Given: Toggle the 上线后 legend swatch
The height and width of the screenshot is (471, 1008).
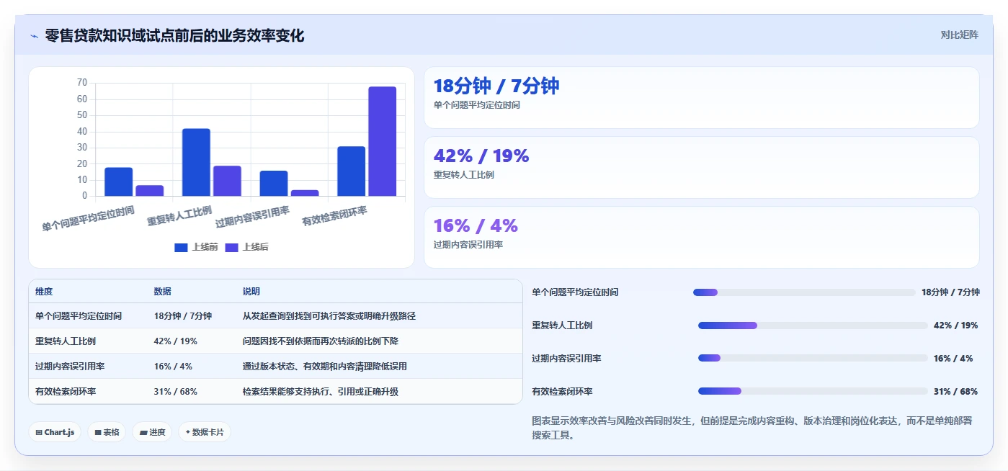Looking at the screenshot, I should click(x=231, y=248).
